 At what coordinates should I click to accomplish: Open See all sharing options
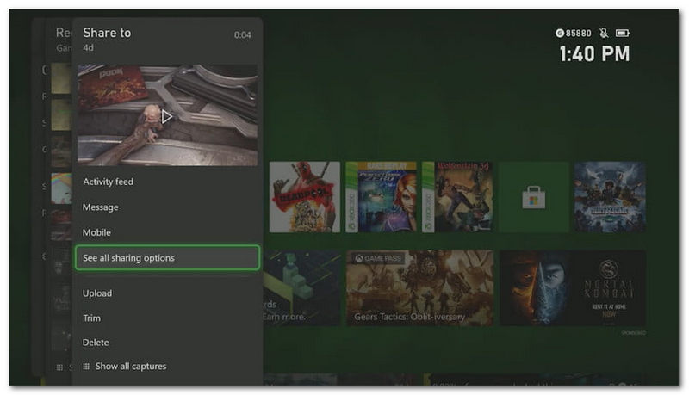click(167, 257)
